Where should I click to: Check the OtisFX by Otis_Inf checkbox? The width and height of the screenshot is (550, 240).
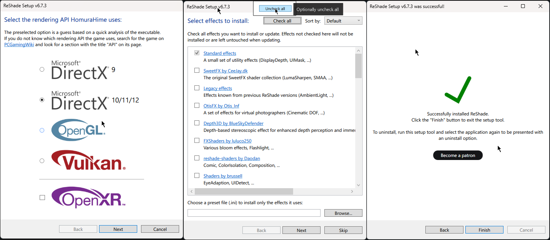click(x=197, y=106)
